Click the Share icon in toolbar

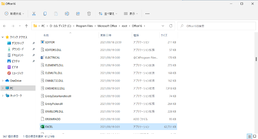coord(78,14)
